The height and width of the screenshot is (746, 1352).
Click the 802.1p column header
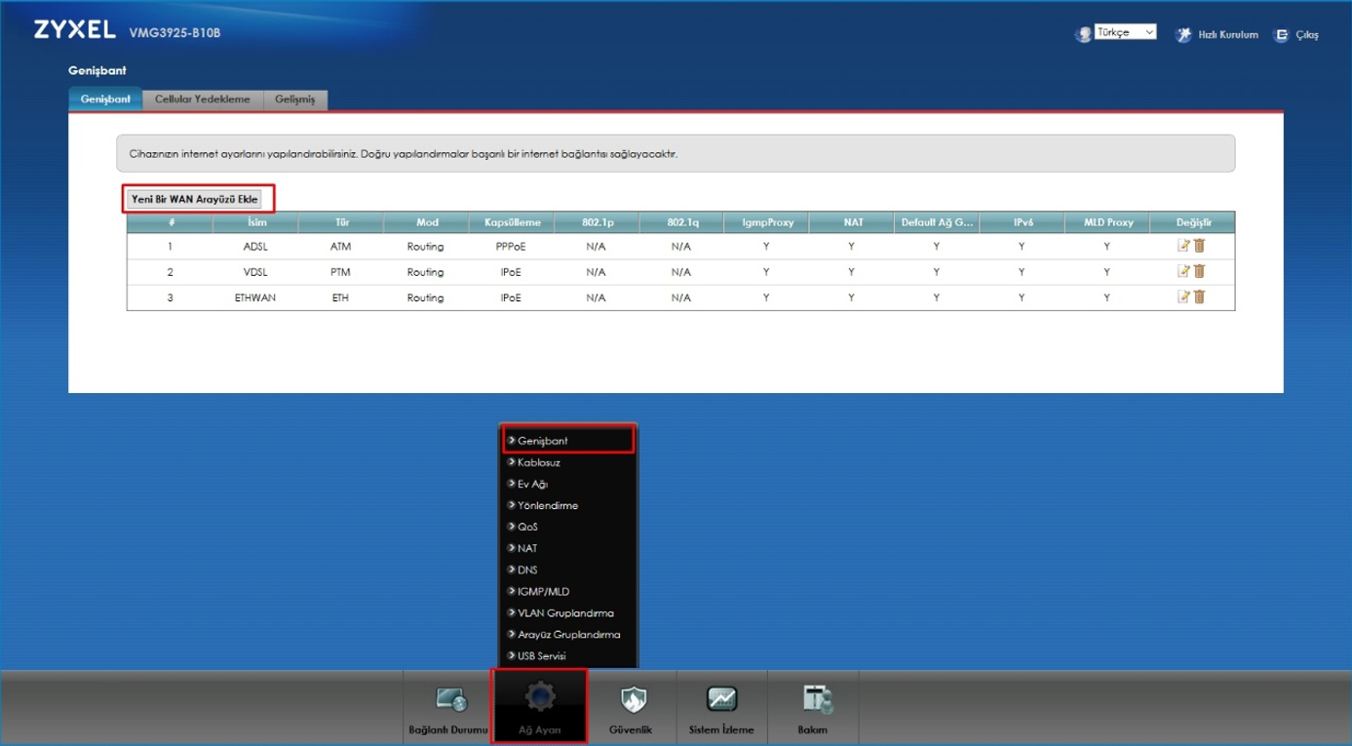[596, 222]
